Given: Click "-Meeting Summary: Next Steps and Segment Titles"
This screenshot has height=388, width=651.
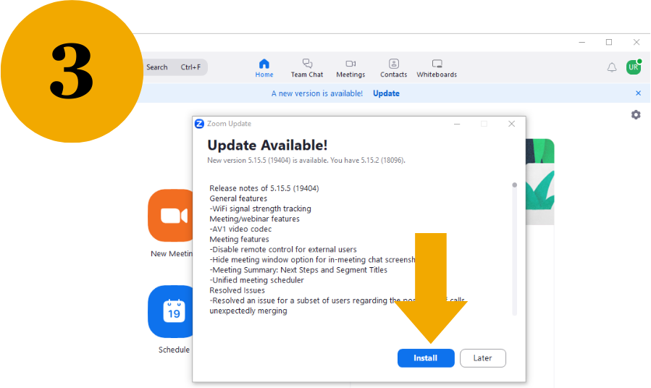Looking at the screenshot, I should pos(298,270).
